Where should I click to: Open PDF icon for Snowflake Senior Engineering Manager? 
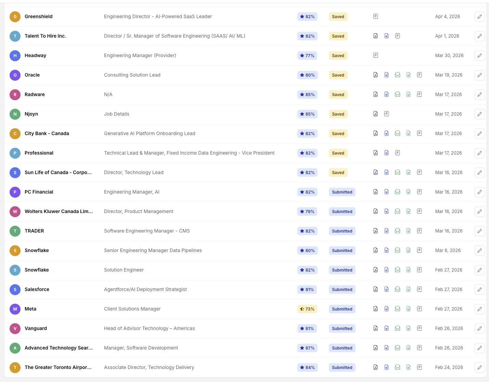pos(375,250)
